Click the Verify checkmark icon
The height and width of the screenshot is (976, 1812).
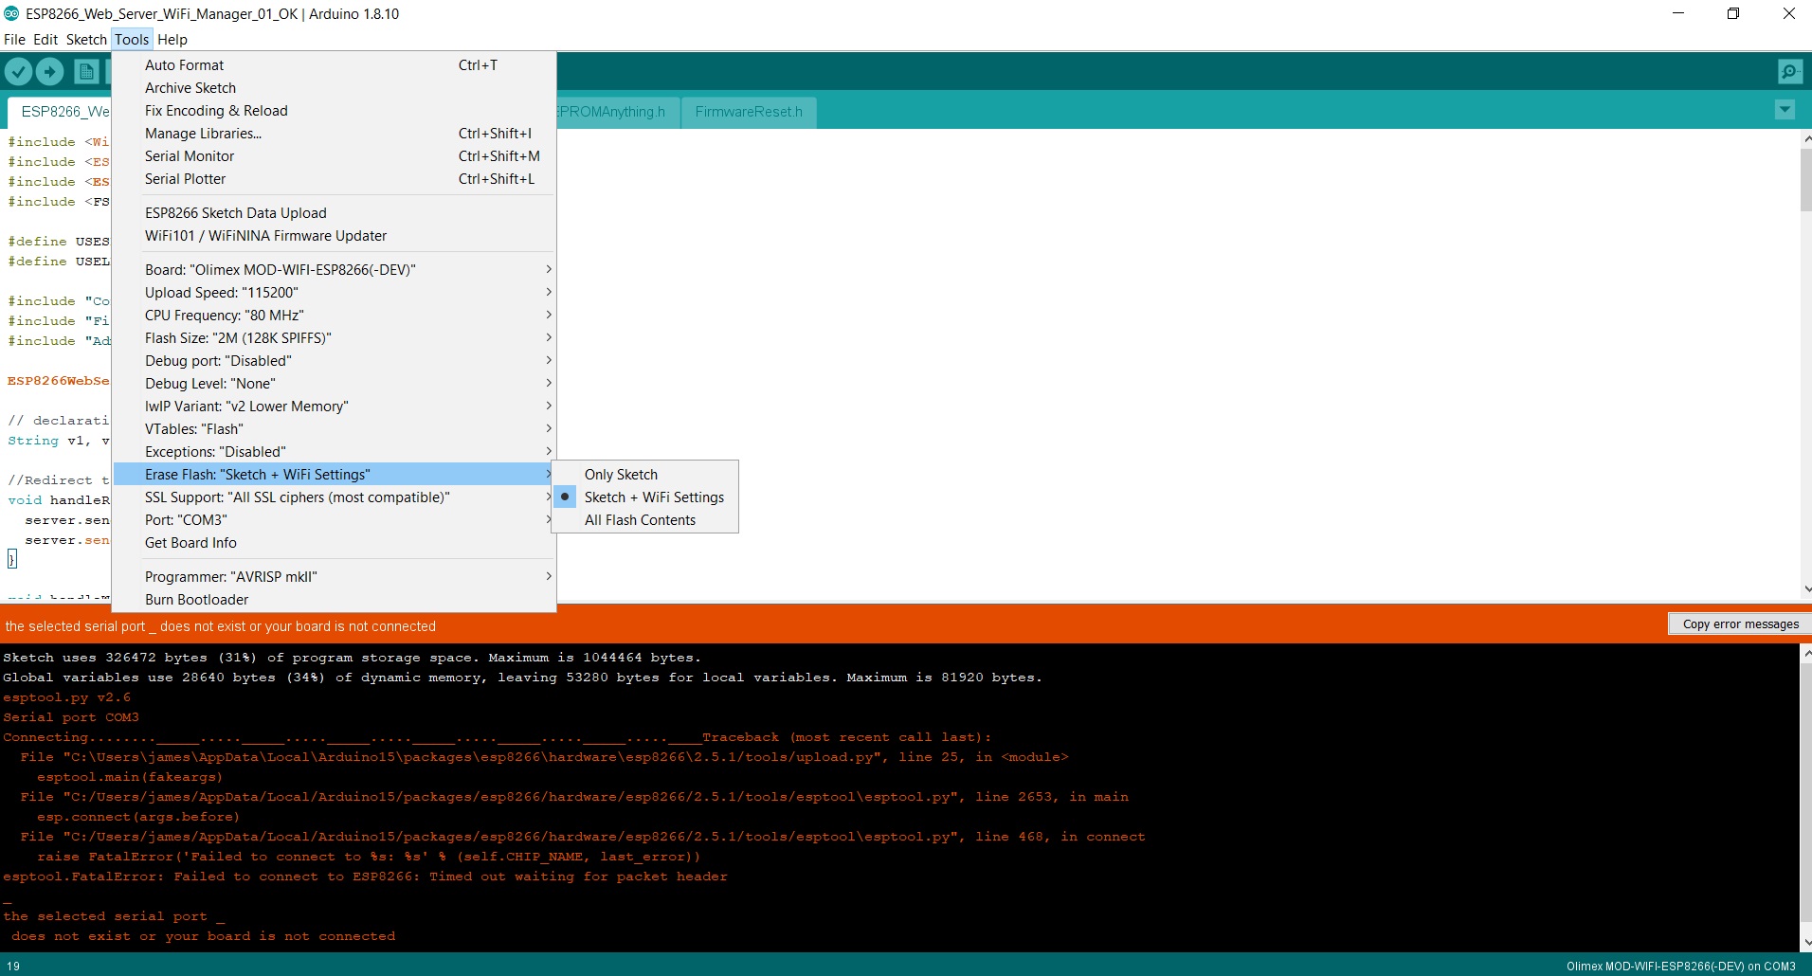[x=19, y=72]
